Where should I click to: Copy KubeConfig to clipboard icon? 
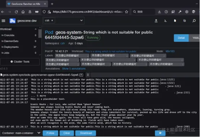[x=184, y=20]
